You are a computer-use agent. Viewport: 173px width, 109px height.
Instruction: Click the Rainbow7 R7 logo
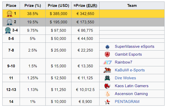(107, 63)
